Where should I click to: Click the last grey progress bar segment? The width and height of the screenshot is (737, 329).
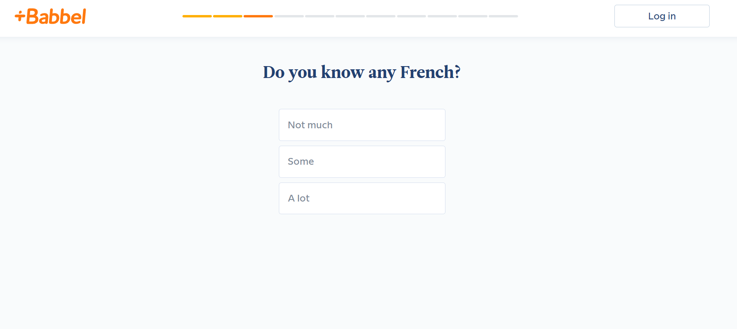click(x=503, y=16)
